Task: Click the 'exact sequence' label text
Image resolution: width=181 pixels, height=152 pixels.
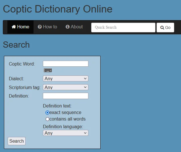Action: point(65,113)
